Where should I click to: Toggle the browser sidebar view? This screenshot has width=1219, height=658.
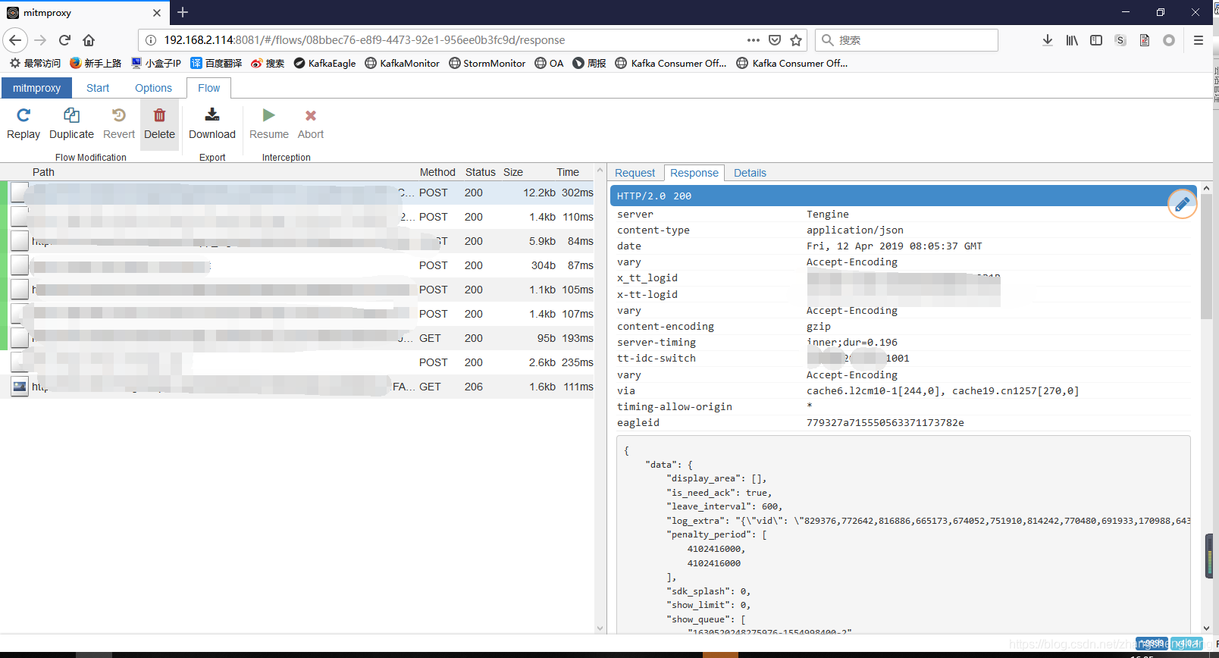click(x=1096, y=40)
